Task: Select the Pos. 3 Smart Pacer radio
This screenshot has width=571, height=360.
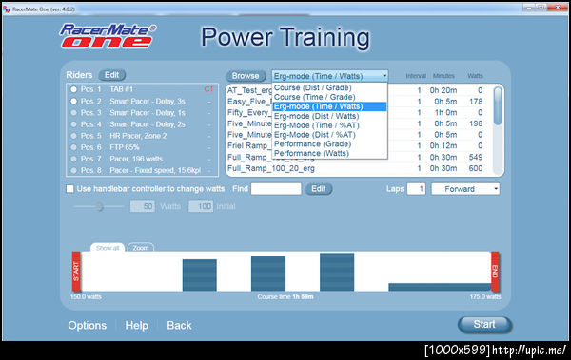Action: pyautogui.click(x=74, y=113)
